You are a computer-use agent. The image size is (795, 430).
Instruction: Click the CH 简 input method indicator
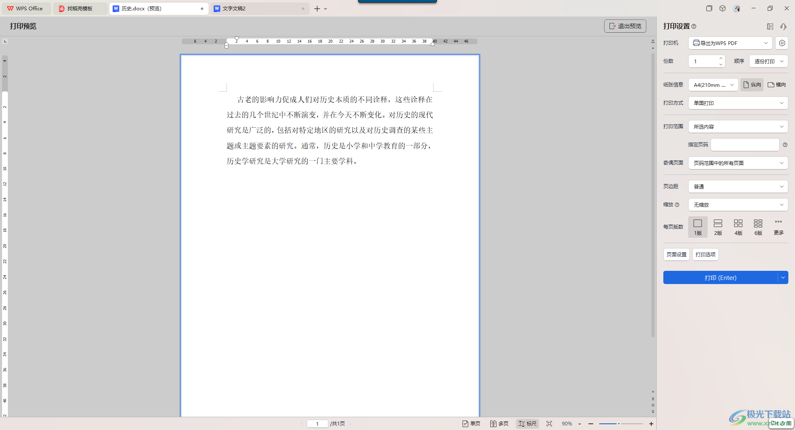click(x=781, y=423)
